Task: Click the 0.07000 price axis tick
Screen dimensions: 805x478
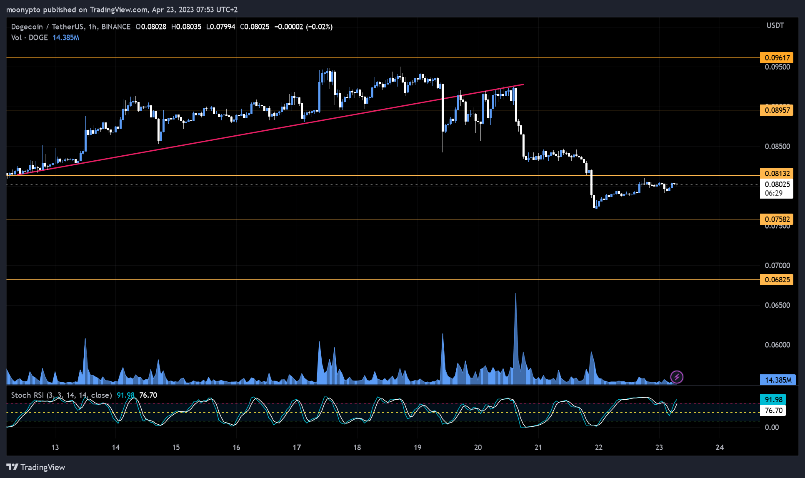Action: [777, 266]
